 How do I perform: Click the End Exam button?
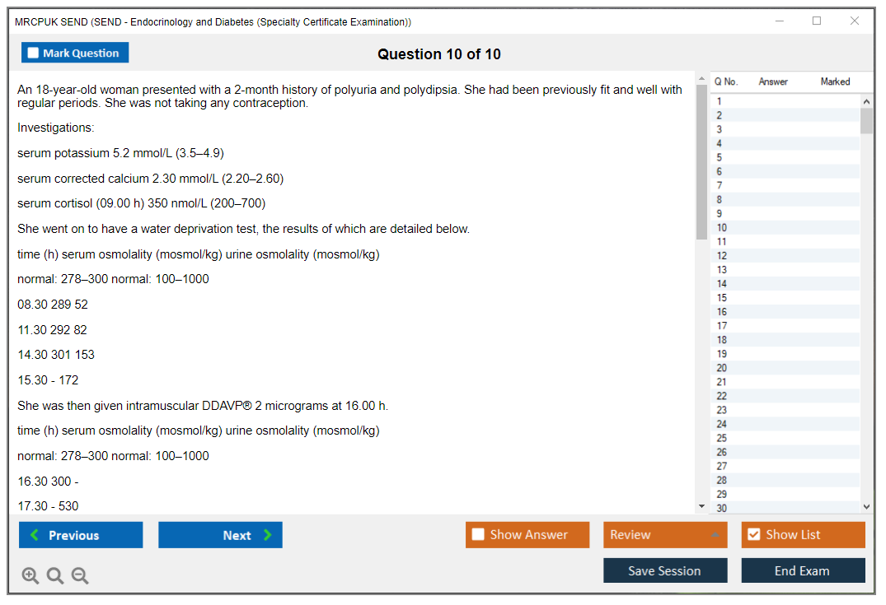tap(803, 570)
